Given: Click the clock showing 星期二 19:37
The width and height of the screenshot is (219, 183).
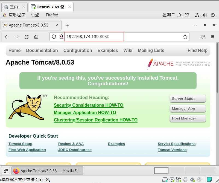Looking at the screenshot, I should tap(176, 15).
